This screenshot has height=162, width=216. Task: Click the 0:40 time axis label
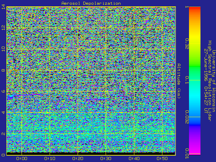pyautogui.click(x=134, y=159)
